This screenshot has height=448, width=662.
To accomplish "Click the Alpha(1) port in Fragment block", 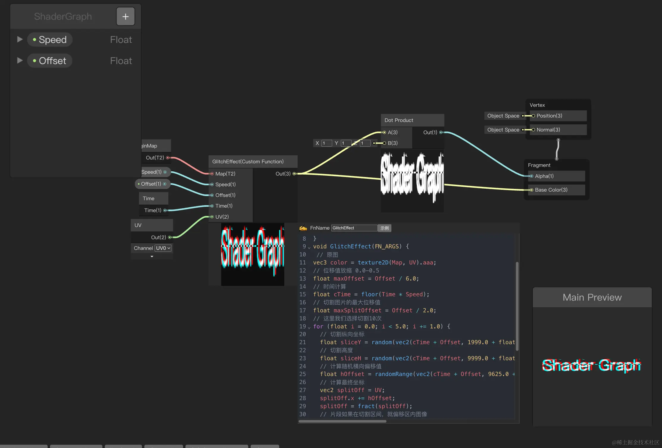I will tap(532, 176).
